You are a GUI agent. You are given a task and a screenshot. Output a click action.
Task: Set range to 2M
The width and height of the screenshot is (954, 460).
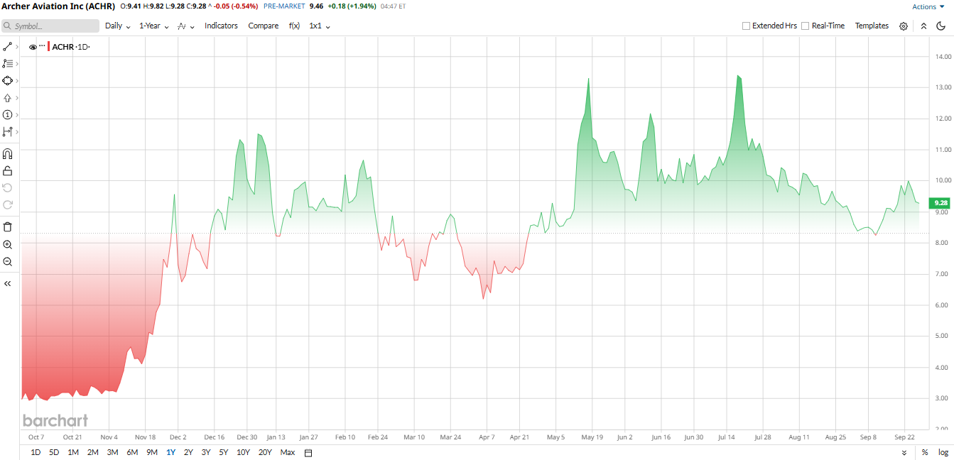[x=92, y=452]
